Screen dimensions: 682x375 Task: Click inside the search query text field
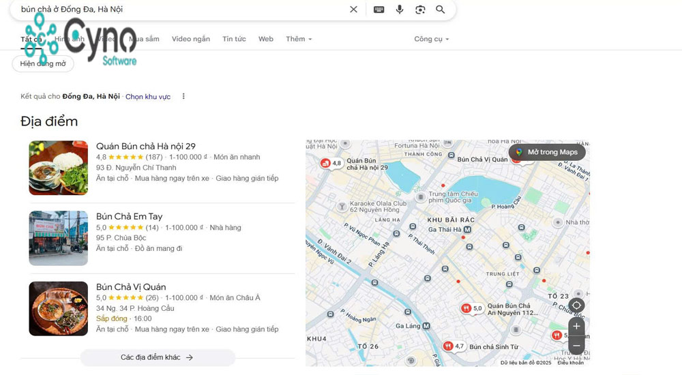click(x=177, y=10)
